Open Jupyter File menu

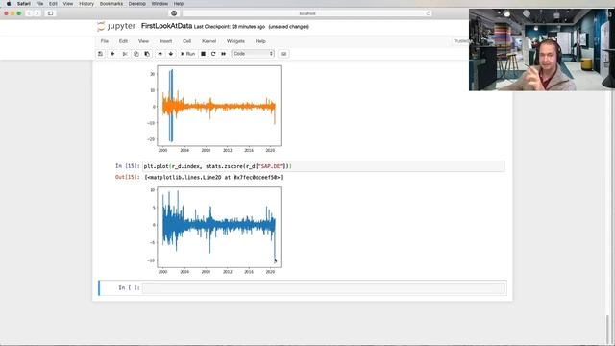click(x=105, y=41)
